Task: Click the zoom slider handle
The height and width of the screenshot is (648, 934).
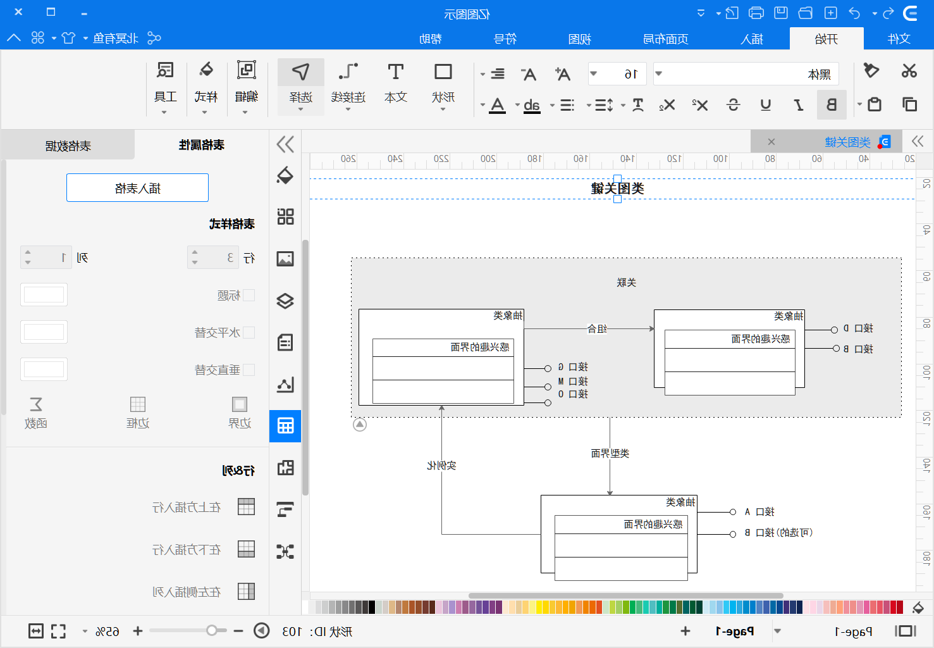Action: pos(212,630)
